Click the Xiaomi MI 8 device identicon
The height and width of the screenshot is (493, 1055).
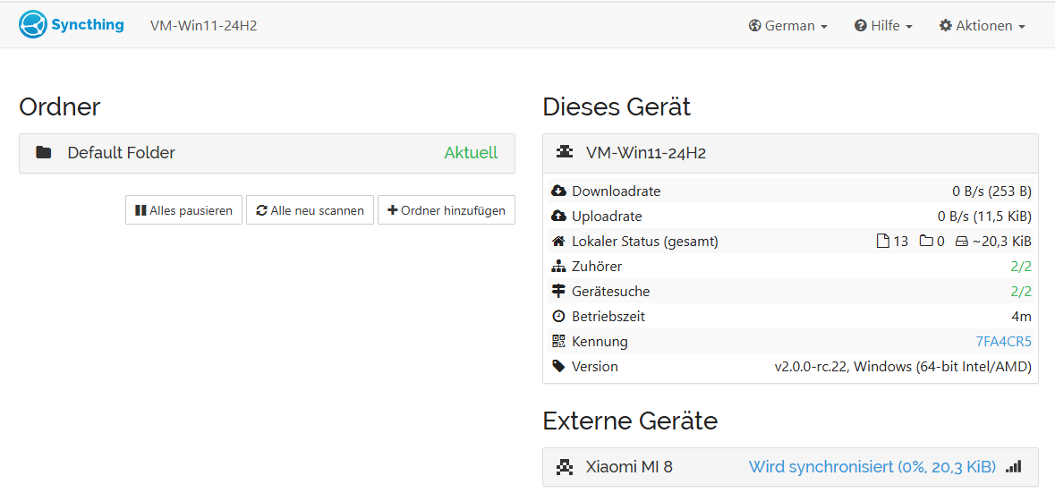click(x=566, y=466)
